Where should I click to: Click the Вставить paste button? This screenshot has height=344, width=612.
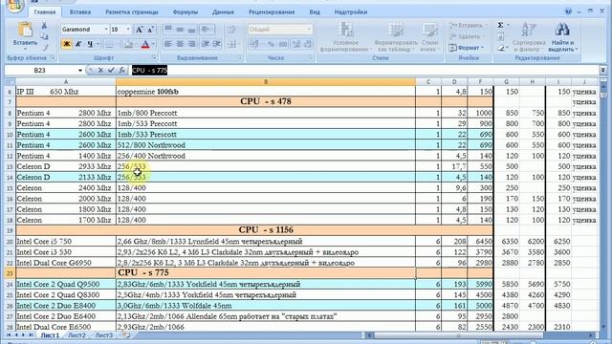[x=25, y=37]
